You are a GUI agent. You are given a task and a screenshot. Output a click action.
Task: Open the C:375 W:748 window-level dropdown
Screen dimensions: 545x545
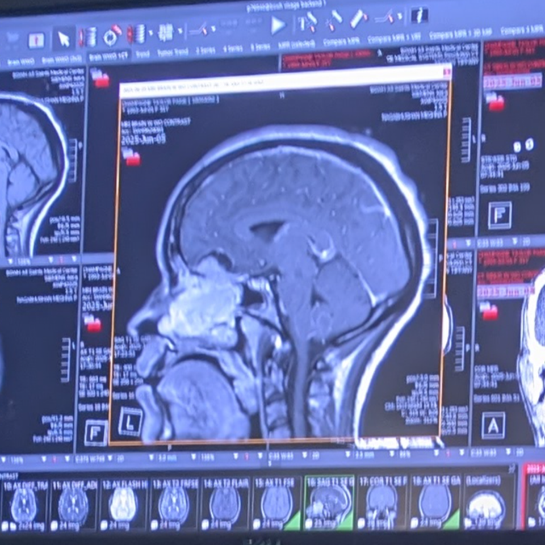(x=110, y=459)
